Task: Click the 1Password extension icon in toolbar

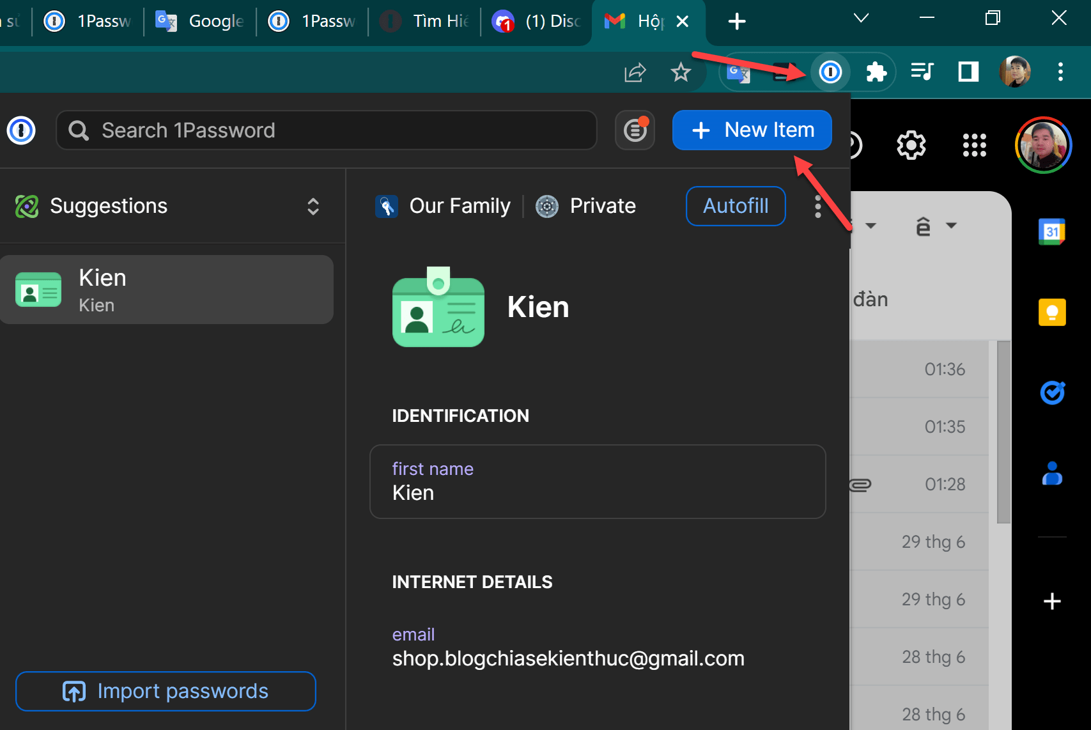Action: [830, 72]
